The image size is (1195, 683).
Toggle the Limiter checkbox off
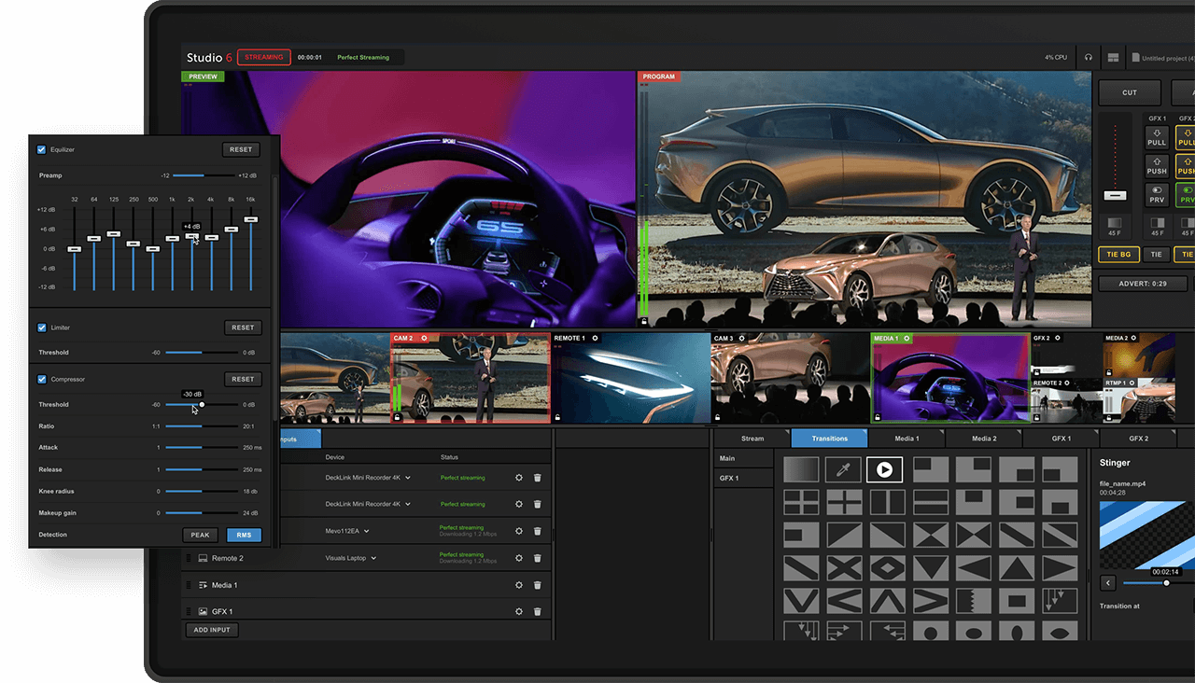[40, 328]
